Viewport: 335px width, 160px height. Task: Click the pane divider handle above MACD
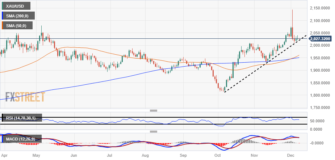(x=154, y=131)
